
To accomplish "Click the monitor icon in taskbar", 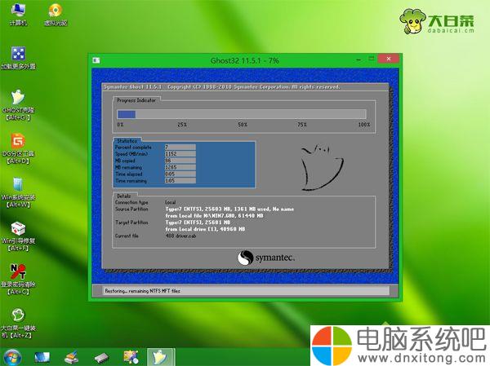I will tap(42, 358).
